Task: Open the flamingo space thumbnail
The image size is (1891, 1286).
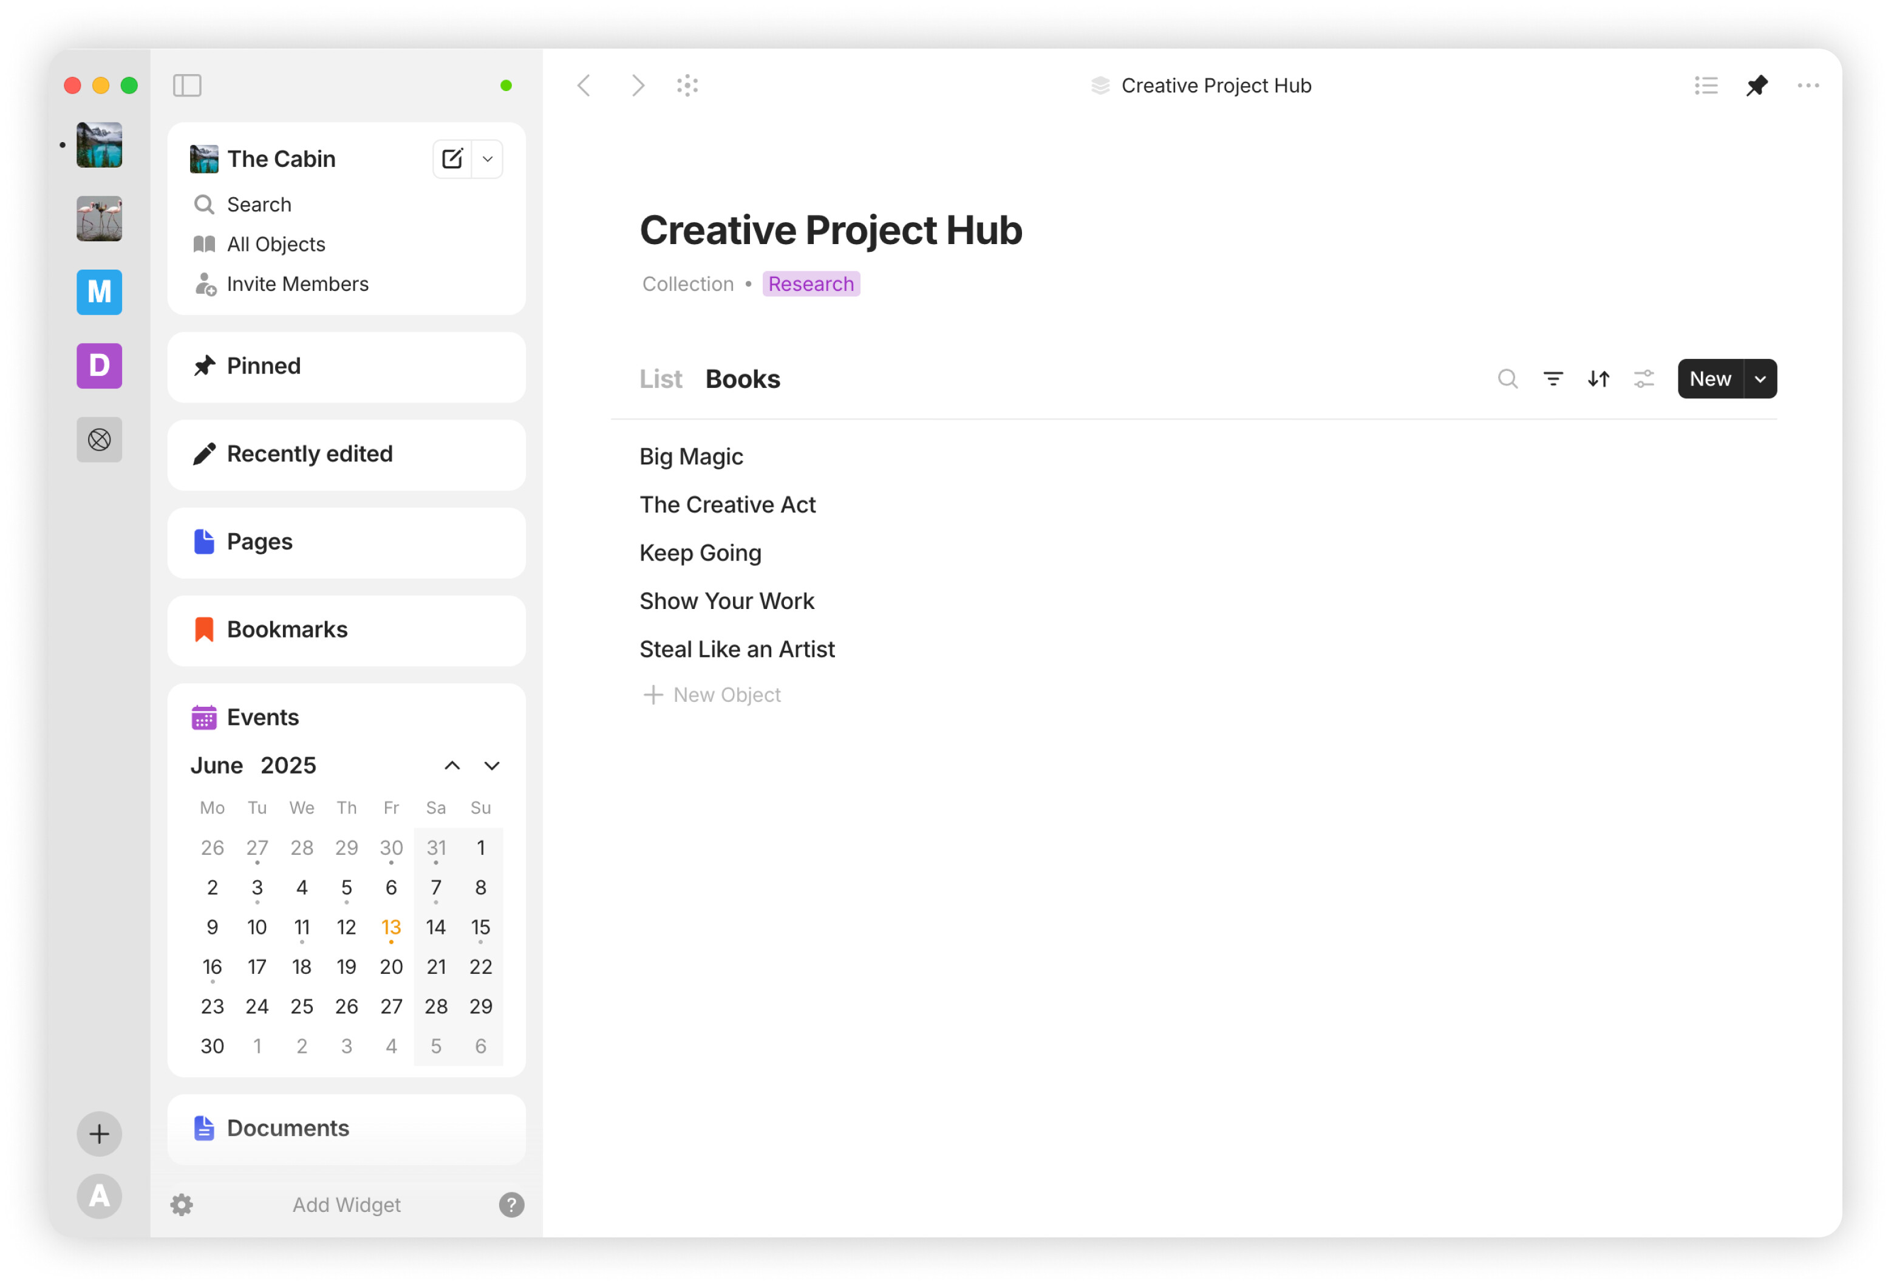Action: point(99,218)
